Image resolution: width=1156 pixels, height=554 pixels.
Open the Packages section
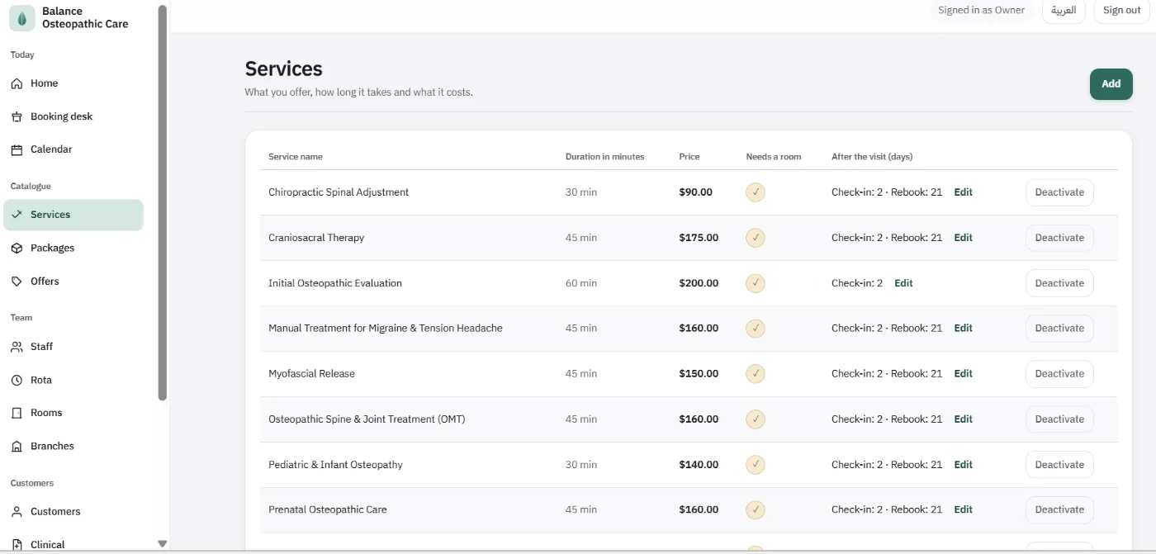pyautogui.click(x=73, y=248)
